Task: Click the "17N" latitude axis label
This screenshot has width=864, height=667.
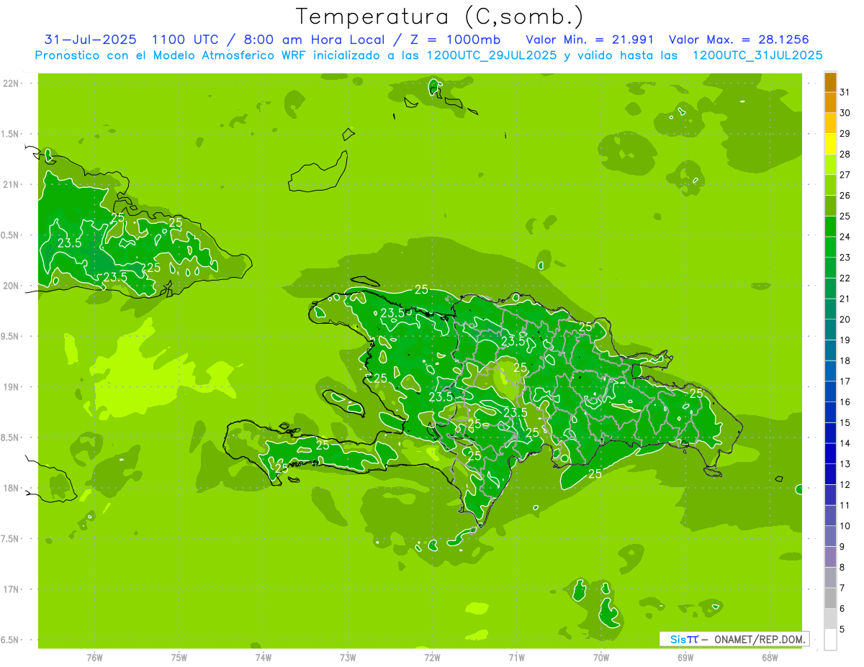Action: point(12,589)
